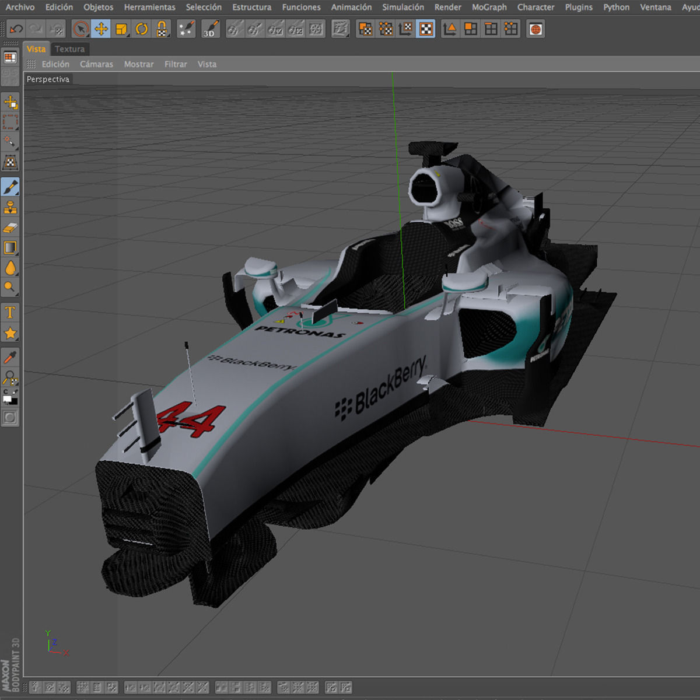Click the orange globe render icon
Screen dimensions: 700x700
[536, 29]
